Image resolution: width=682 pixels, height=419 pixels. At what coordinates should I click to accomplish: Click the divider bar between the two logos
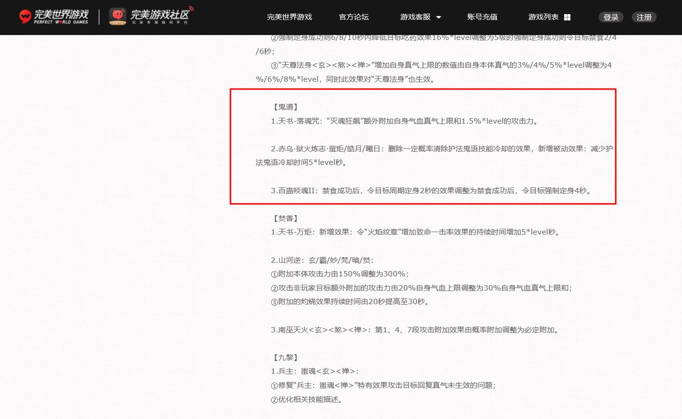coord(99,16)
